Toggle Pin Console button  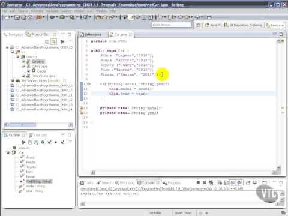(248, 182)
